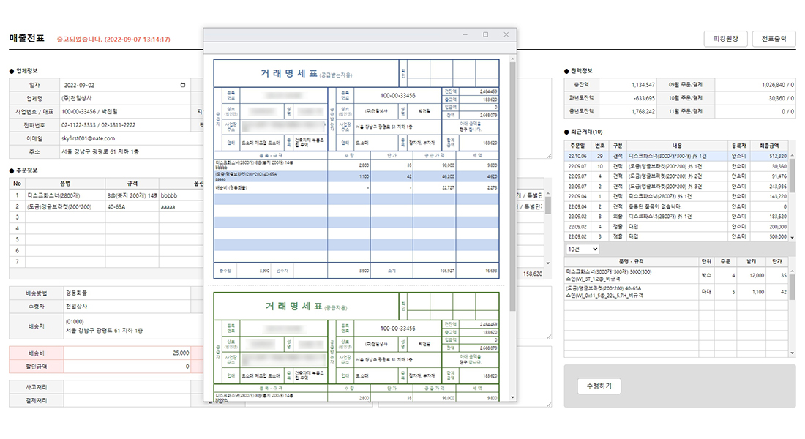The width and height of the screenshot is (805, 439).
Task: Click the 규격 column header in 주문정보
Action: [x=132, y=184]
